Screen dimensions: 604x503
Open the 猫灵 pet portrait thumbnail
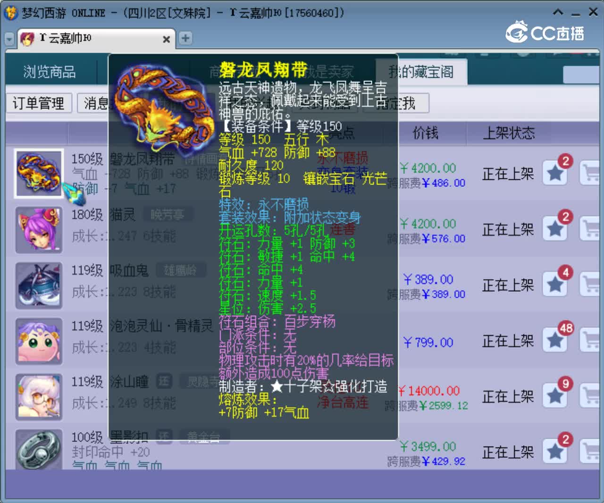pyautogui.click(x=39, y=230)
